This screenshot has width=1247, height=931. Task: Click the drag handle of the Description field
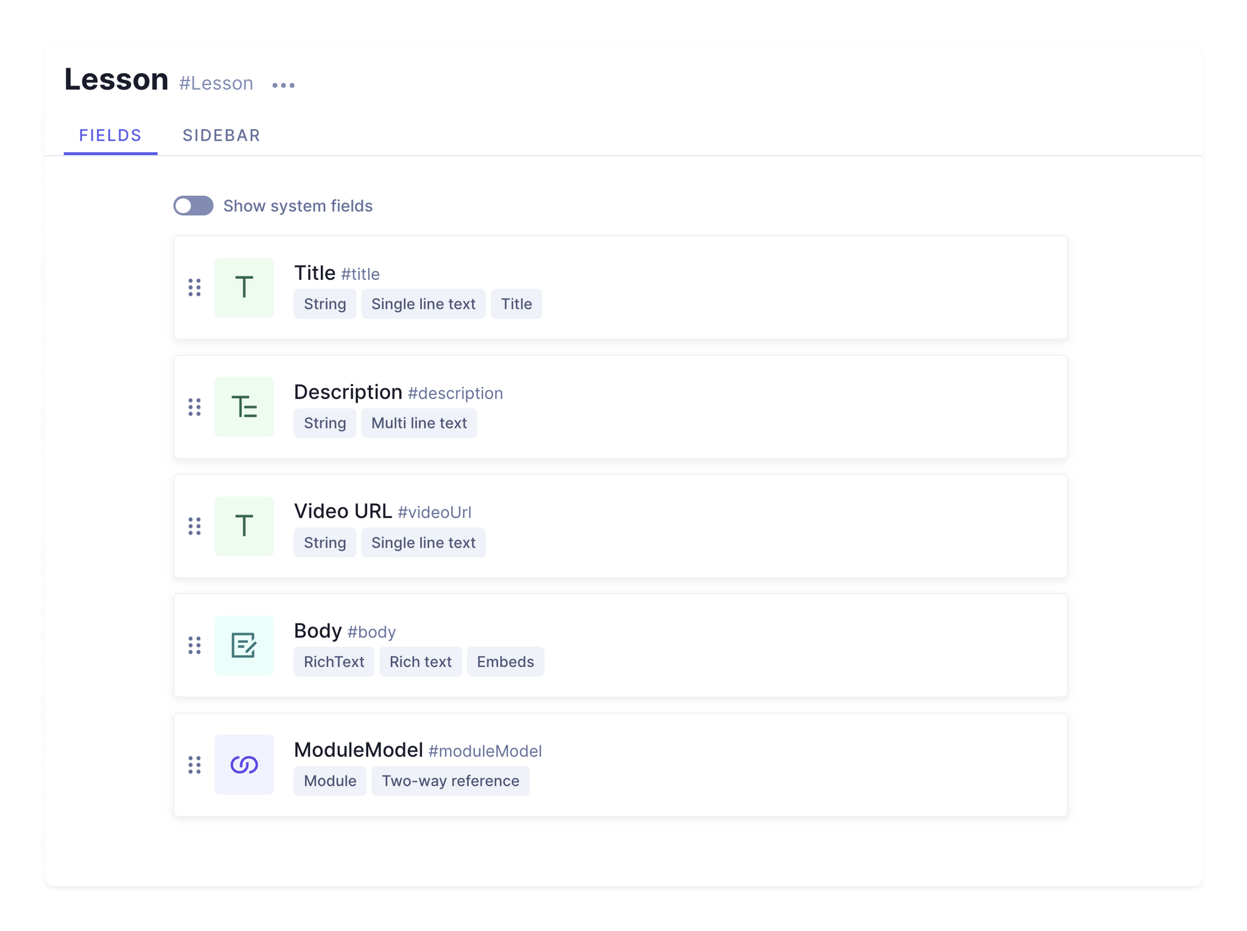(194, 406)
